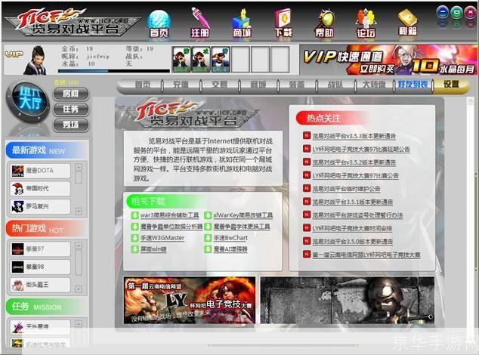The width and height of the screenshot is (479, 355).
Task: Click download arrow beside xlWarKey简易改键工具
Action: pos(208,215)
